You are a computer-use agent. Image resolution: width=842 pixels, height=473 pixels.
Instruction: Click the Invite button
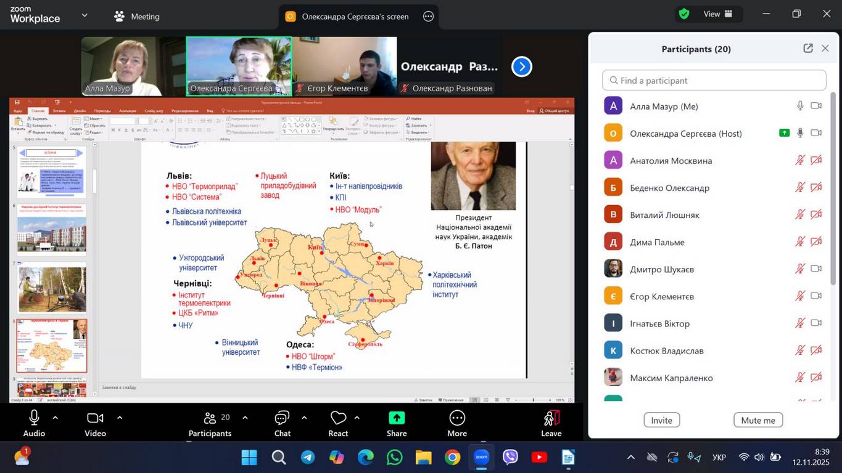tap(661, 420)
